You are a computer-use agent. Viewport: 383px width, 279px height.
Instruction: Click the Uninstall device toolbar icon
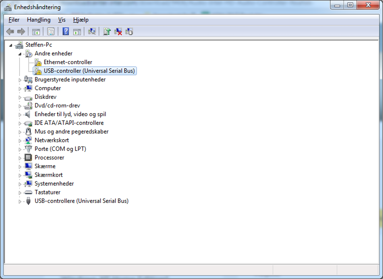(118, 31)
